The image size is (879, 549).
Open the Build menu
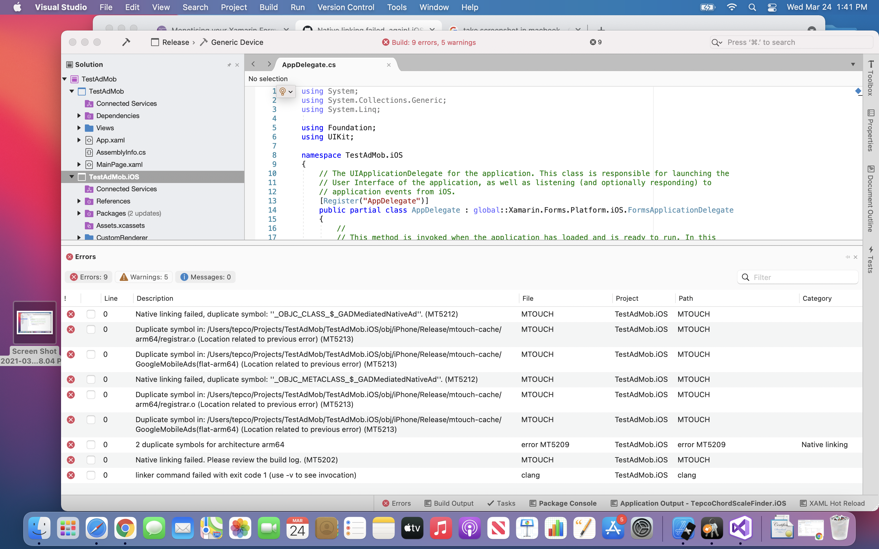268,7
